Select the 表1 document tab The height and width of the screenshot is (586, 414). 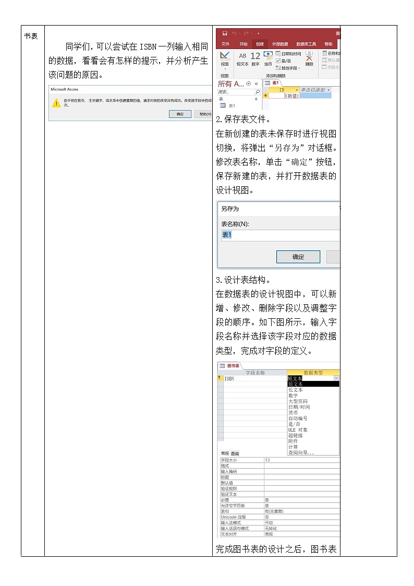coord(272,82)
